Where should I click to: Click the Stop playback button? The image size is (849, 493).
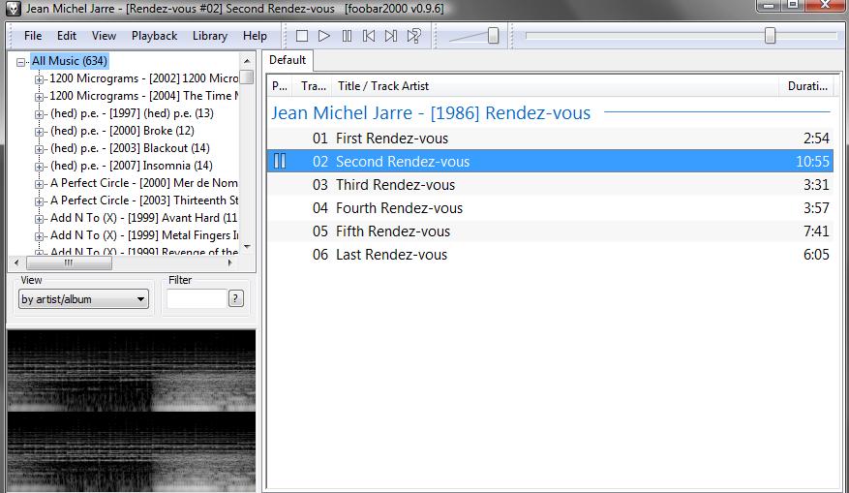coord(302,36)
